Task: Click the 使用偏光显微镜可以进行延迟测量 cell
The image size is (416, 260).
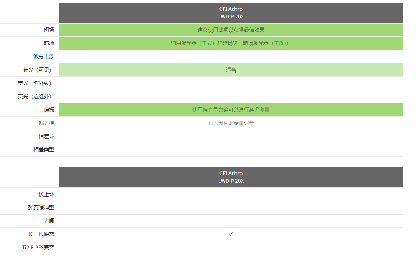Action: [231, 110]
